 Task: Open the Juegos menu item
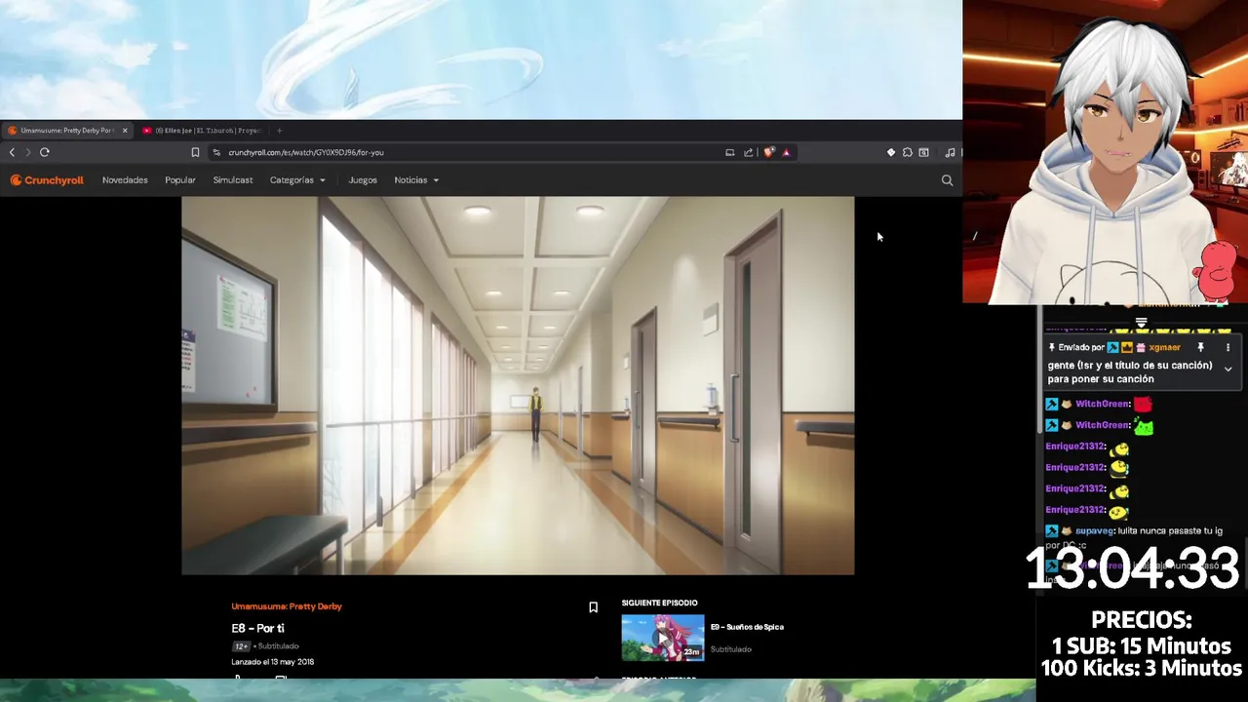363,180
